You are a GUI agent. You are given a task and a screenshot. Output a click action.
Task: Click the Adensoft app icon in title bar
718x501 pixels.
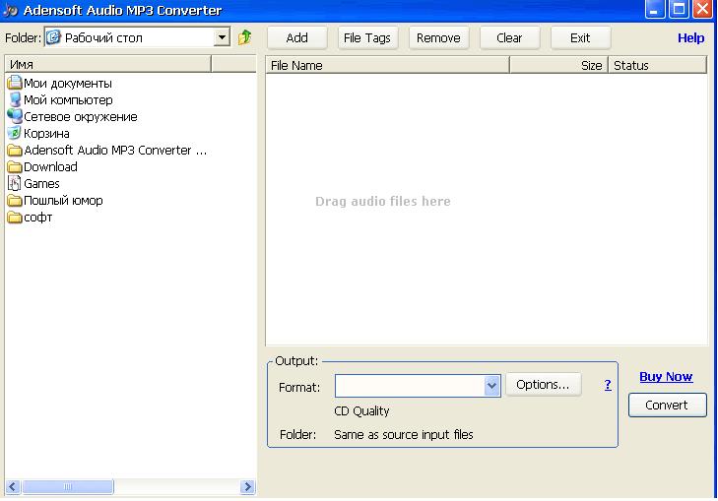coord(11,10)
